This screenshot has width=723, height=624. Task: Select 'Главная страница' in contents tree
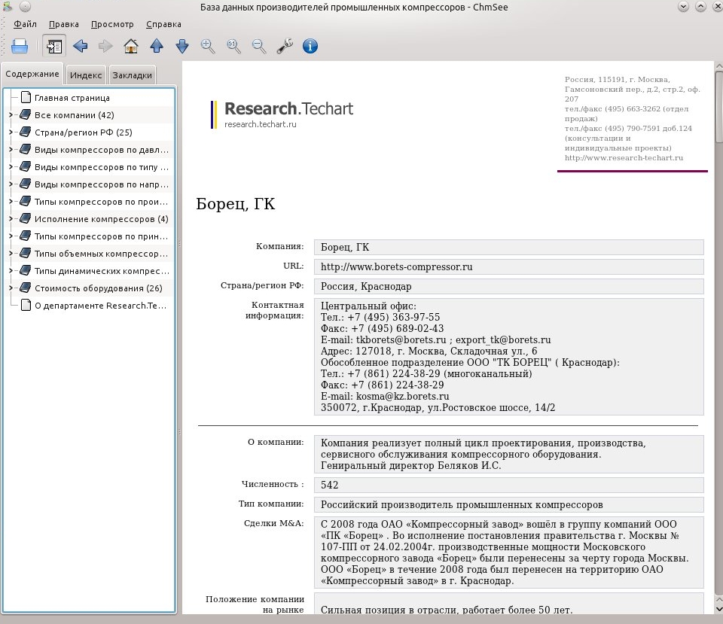pyautogui.click(x=72, y=98)
